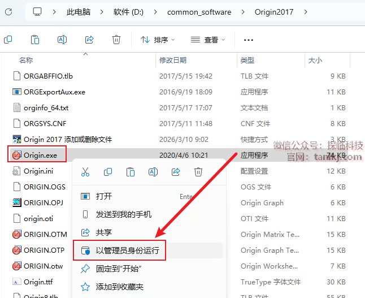Go to common_software in breadcrumb path
This screenshot has width=365, height=298.
(x=199, y=12)
